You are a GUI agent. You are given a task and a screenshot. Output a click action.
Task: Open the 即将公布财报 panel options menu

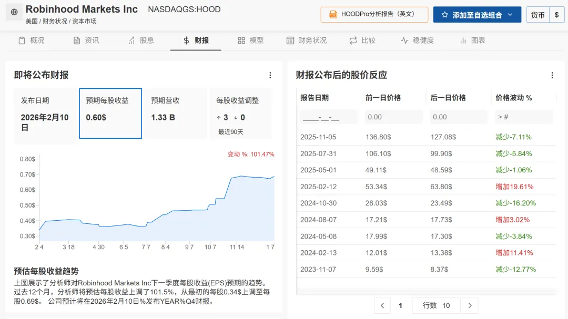[270, 75]
